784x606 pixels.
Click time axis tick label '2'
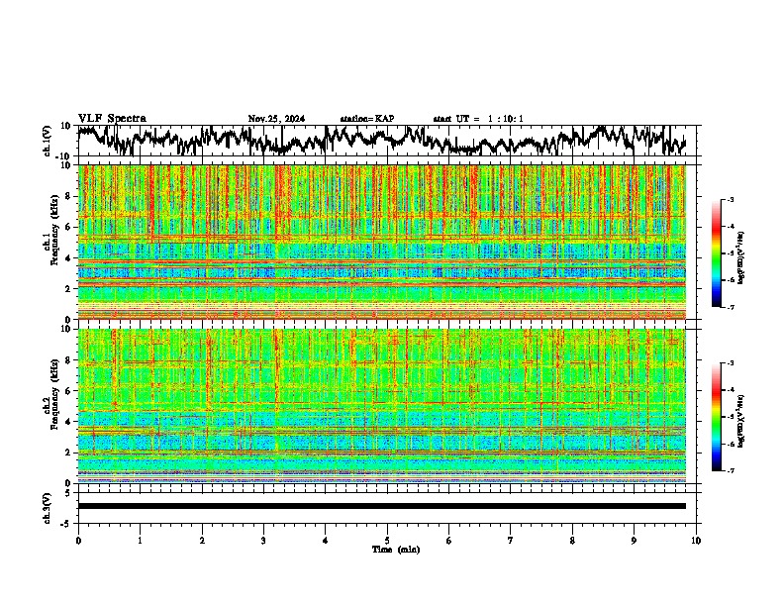click(202, 541)
